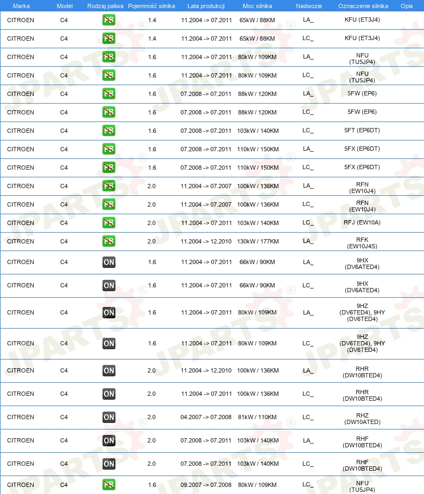Click the ON diesel icon in the 9HZ LC_ row
Viewport: 424px width, 494px height.
click(x=108, y=343)
